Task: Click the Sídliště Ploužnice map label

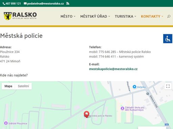Action: (x=18, y=123)
